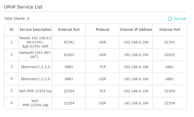Click the circular Refresh arrow icon
The image size is (194, 117).
pyautogui.click(x=170, y=19)
